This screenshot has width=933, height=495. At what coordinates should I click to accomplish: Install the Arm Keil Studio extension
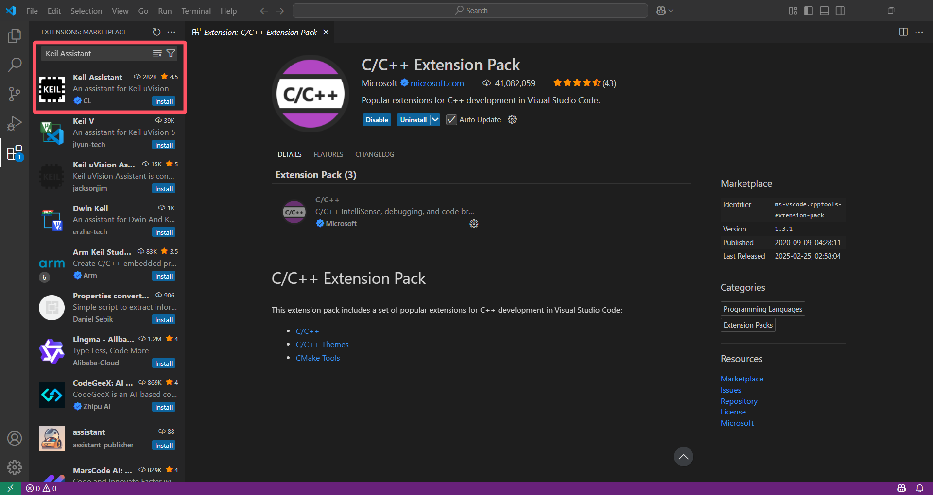(164, 276)
